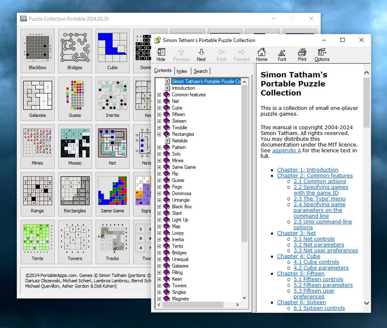Launch the Blackbox puzzle in Puzzle Collection window
Screen dimensions: 387x328
(37, 51)
